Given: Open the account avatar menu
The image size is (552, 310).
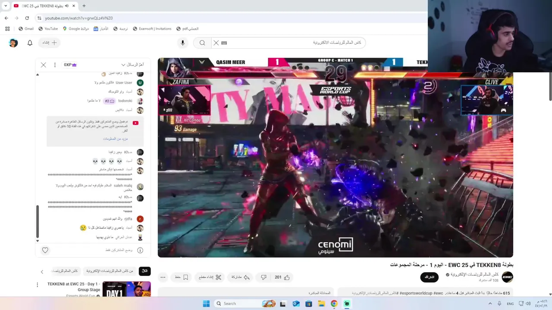Looking at the screenshot, I should click(13, 43).
